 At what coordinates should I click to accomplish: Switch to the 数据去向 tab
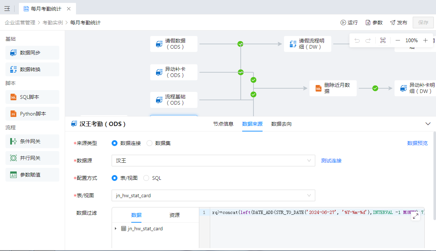coord(281,124)
